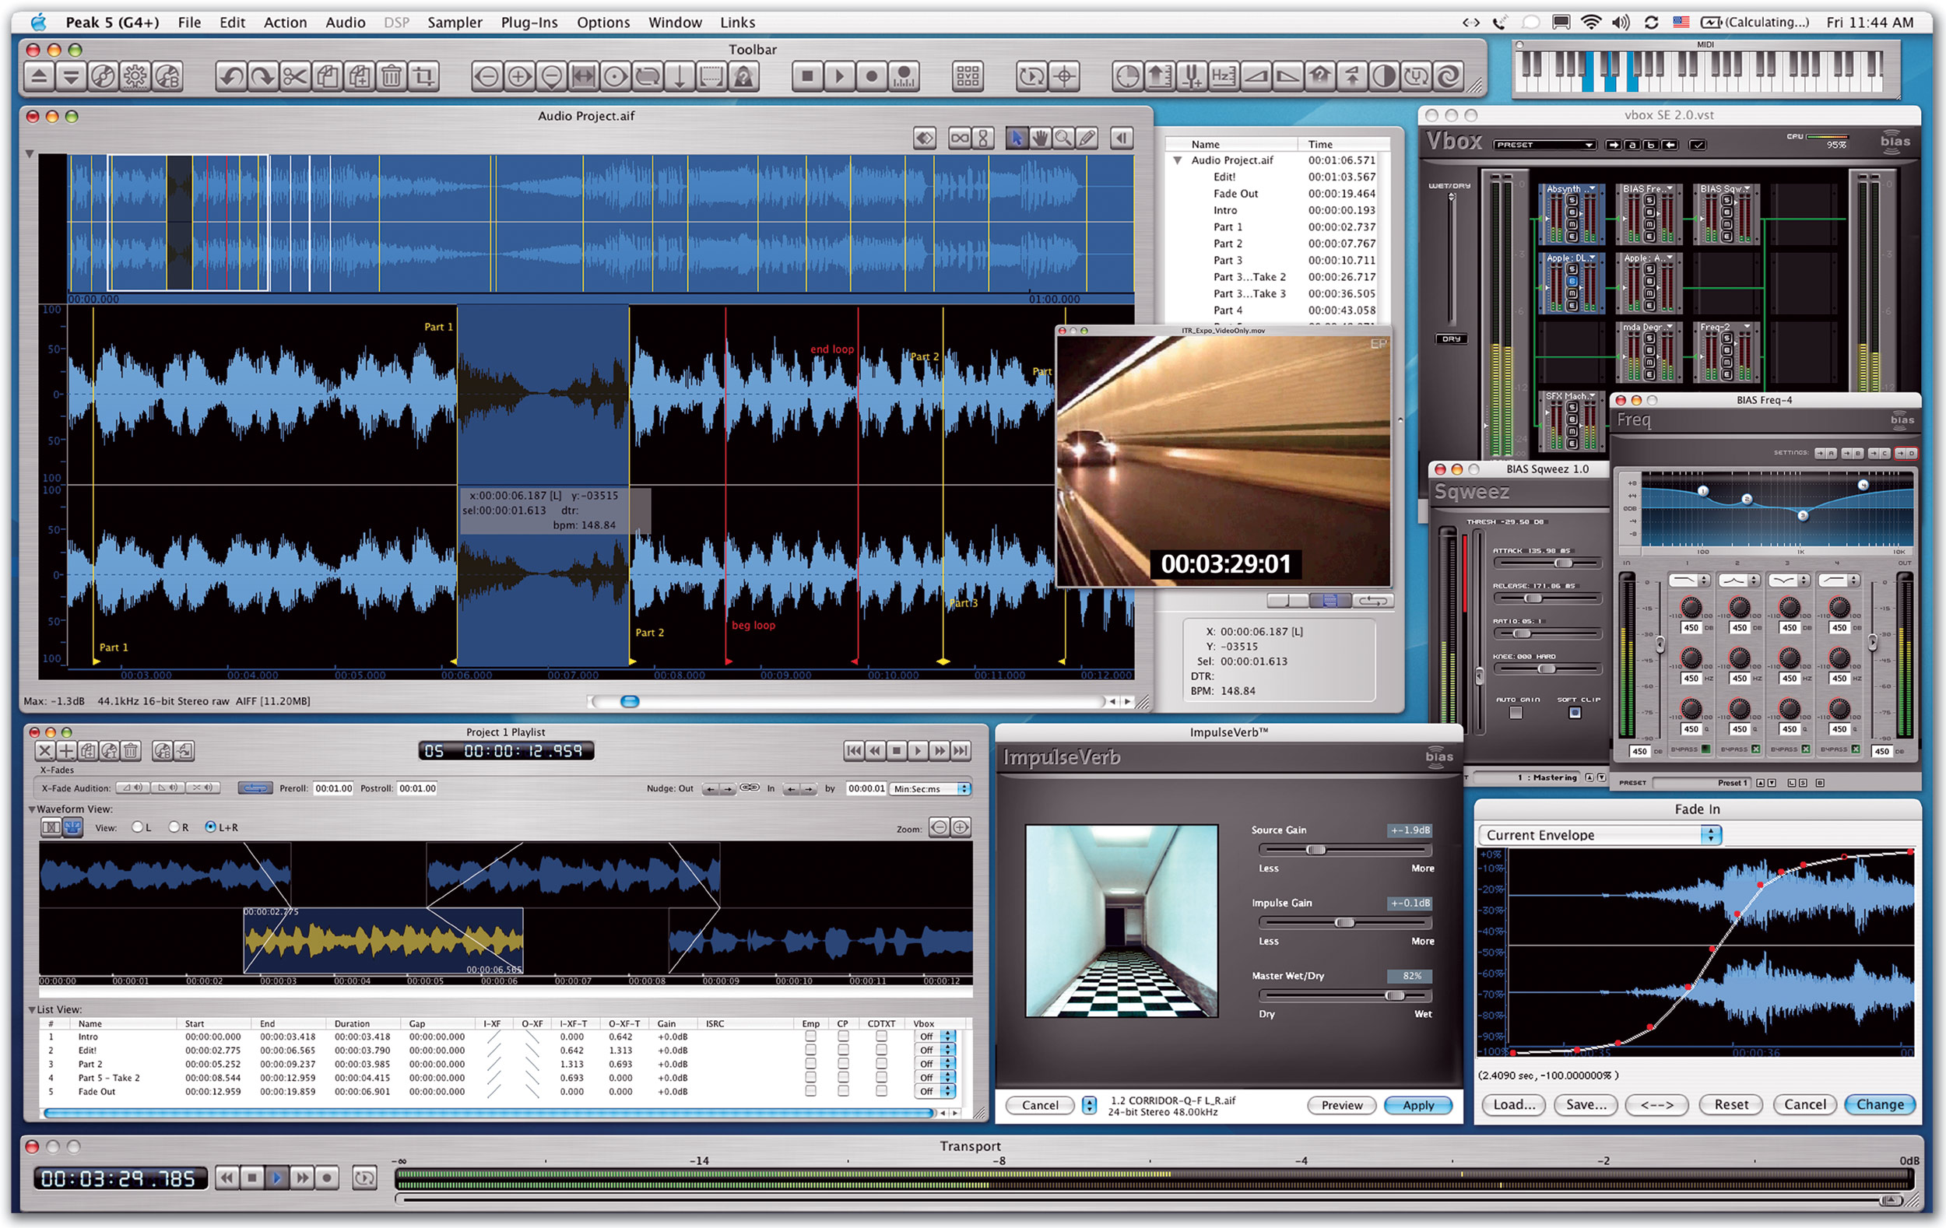1946x1228 pixels.
Task: Select the L view radio button in Playlist
Action: 137,827
